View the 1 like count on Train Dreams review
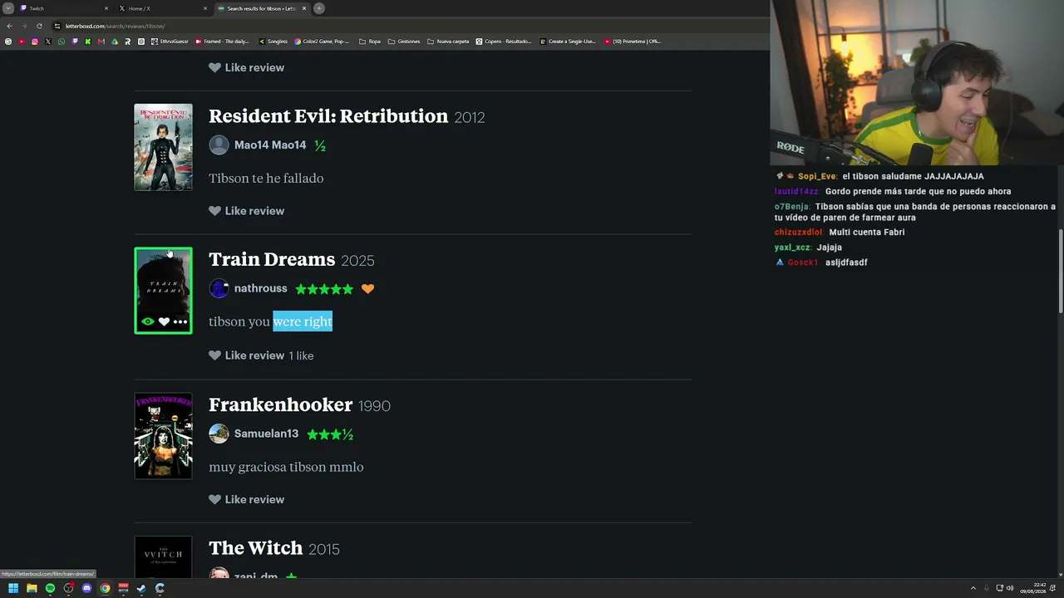The height and width of the screenshot is (598, 1064). pyautogui.click(x=301, y=355)
